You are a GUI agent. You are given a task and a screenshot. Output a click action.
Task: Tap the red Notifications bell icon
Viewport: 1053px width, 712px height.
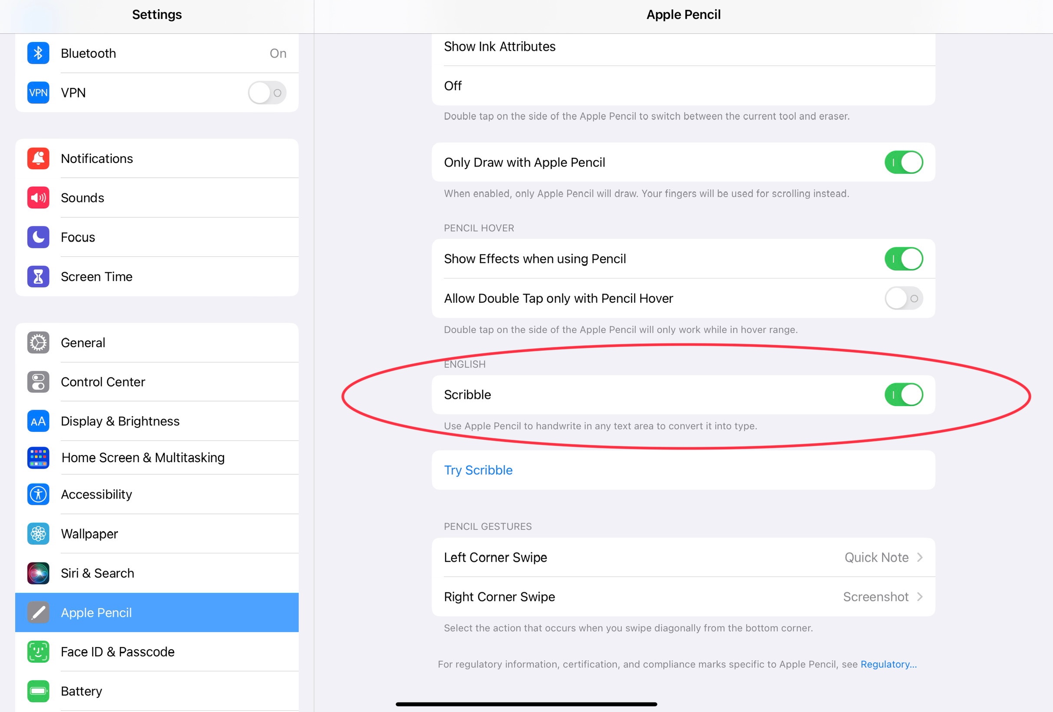(x=38, y=158)
